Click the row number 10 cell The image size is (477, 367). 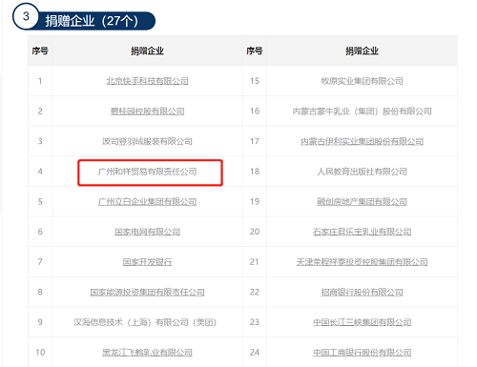click(40, 353)
